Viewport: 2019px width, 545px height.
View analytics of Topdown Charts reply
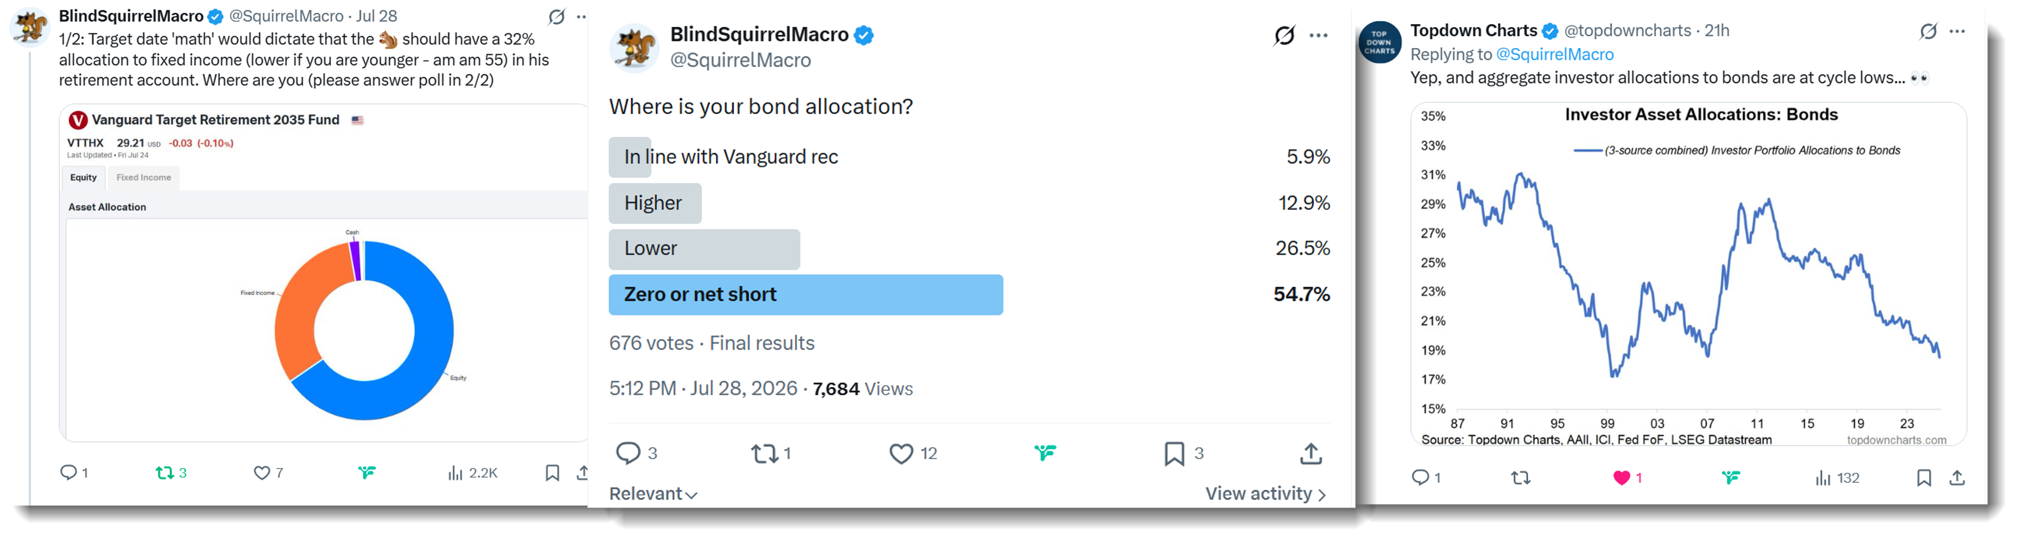(1823, 477)
